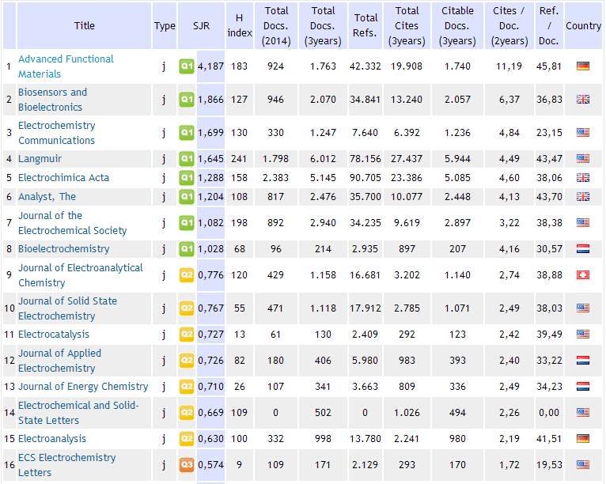The height and width of the screenshot is (484, 606).
Task: Click Q2 badge for Journal of Electroanalytical Chemistry
Action: click(187, 275)
